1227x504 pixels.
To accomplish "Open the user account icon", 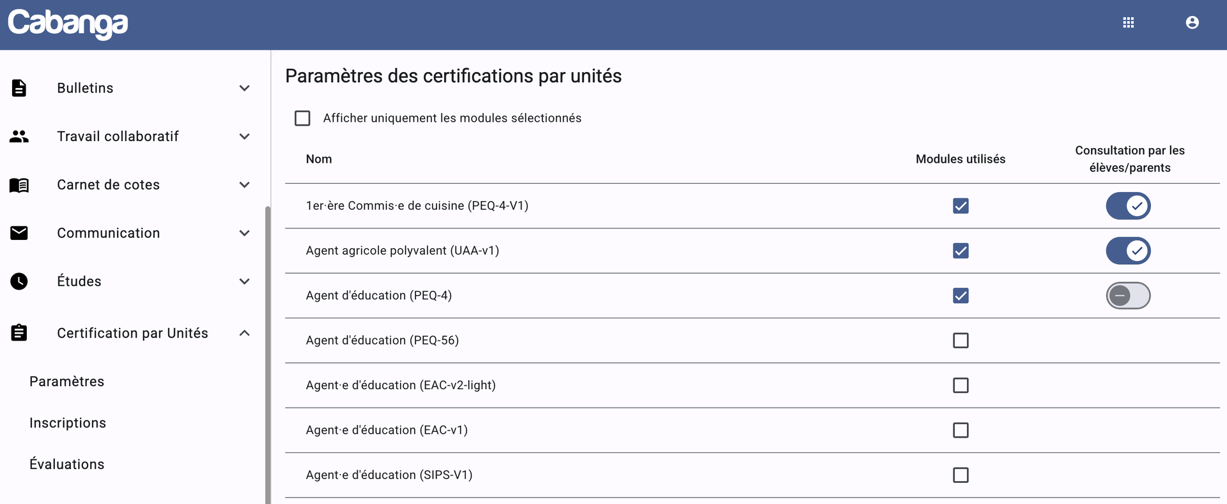I will coord(1192,23).
